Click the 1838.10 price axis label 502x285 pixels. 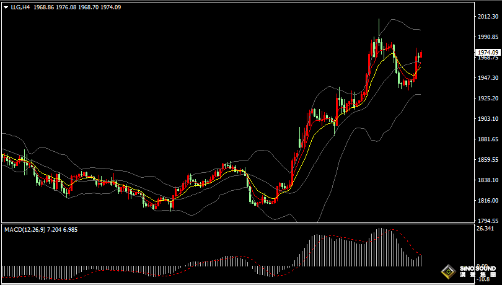pyautogui.click(x=487, y=180)
